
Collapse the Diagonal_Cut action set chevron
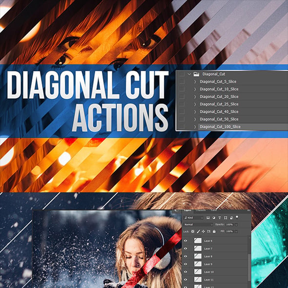189,74
